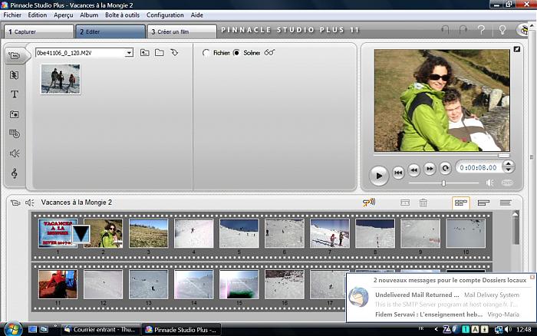
Task: Click the Undo arrow in top bar
Action: pyautogui.click(x=445, y=30)
